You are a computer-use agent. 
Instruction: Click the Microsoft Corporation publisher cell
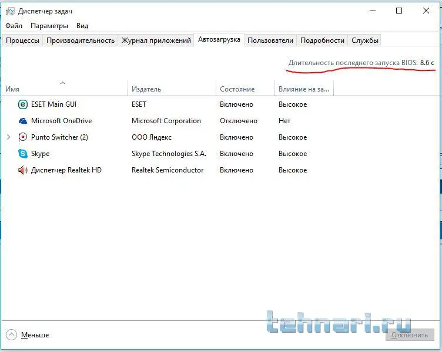tap(166, 121)
